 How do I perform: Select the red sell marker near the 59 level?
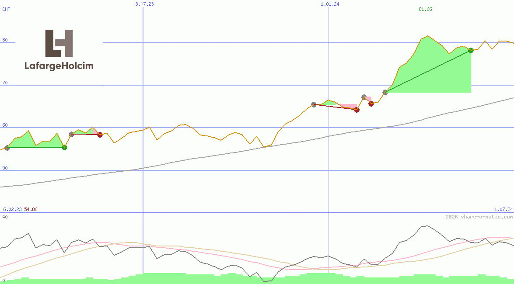click(x=100, y=135)
